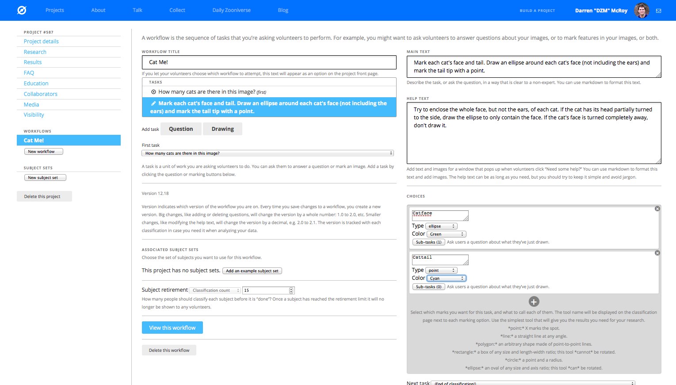Image resolution: width=676 pixels, height=385 pixels.
Task: Click the Zooniverse logo icon
Action: click(22, 10)
